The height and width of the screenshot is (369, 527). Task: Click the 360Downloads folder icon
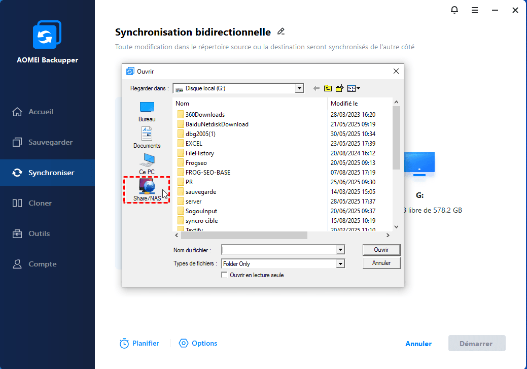point(181,115)
